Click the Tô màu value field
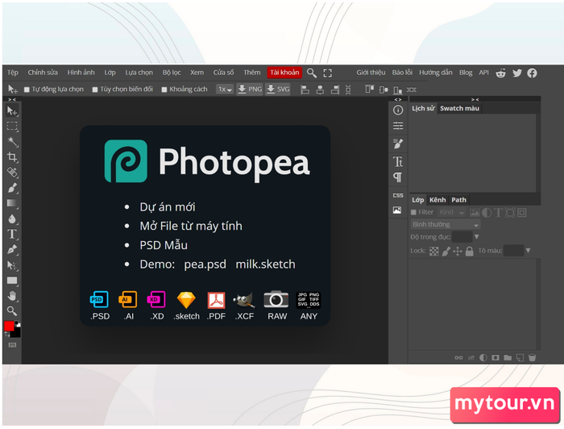The width and height of the screenshot is (564, 429). [513, 251]
